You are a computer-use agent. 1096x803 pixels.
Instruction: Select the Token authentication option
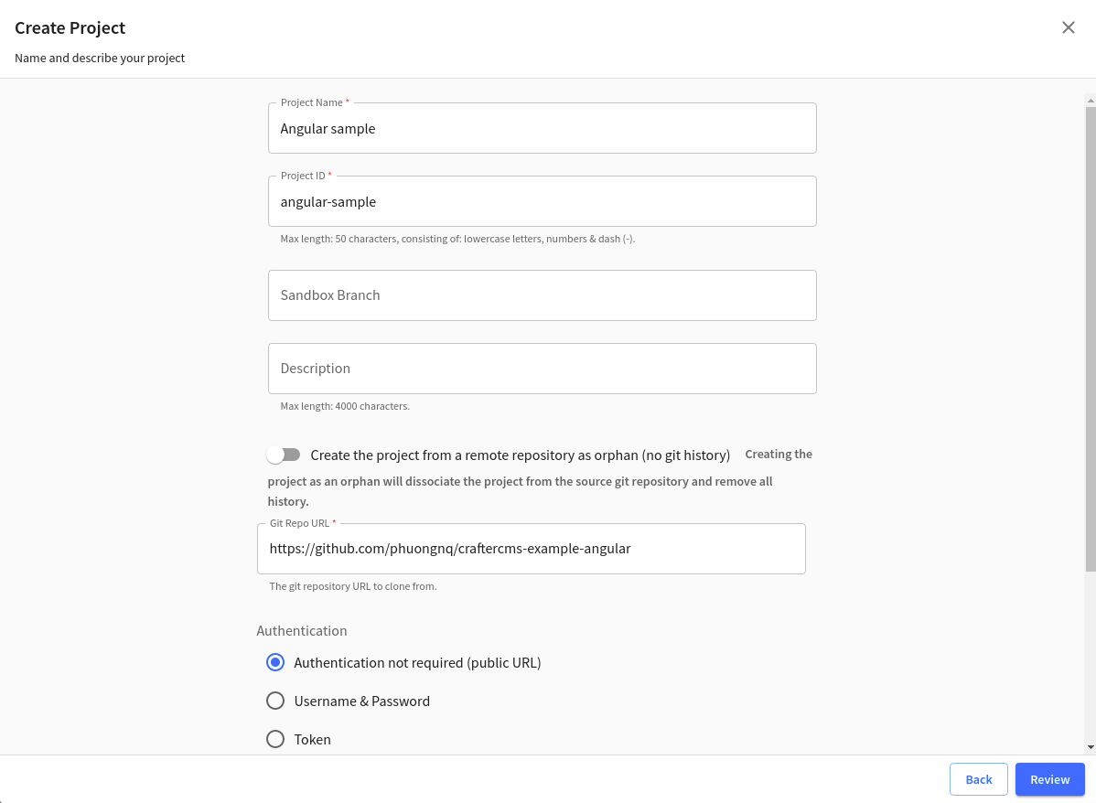[x=275, y=739]
